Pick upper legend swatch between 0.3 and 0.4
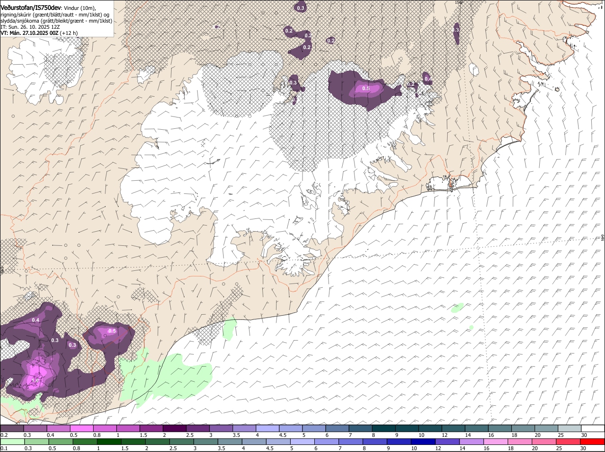This screenshot has width=605, height=452. pyautogui.click(x=35, y=428)
